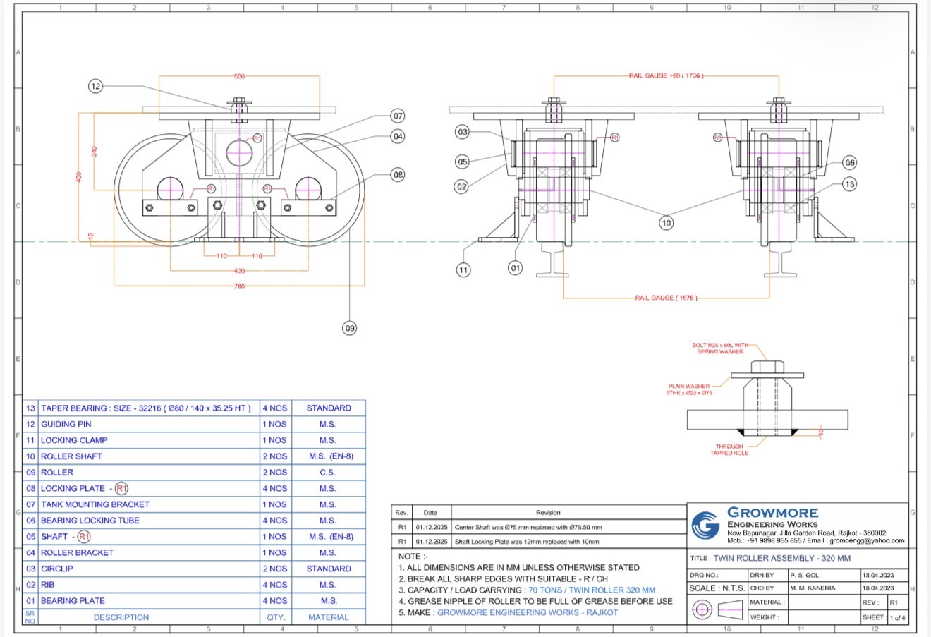The height and width of the screenshot is (637, 931).
Task: Click revision row 'Shaft Locking Plate was 12mm replaced'
Action: pos(540,542)
